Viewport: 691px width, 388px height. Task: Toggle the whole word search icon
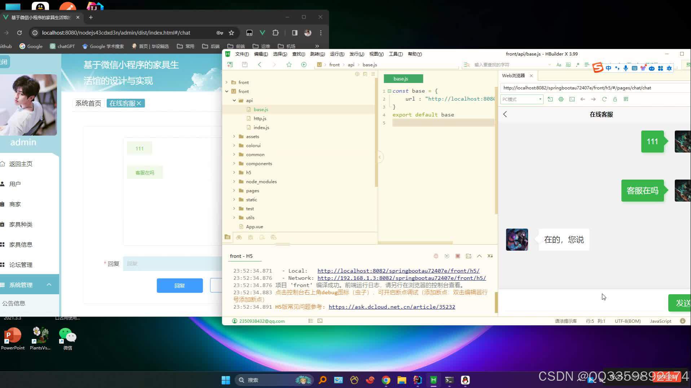click(x=568, y=65)
